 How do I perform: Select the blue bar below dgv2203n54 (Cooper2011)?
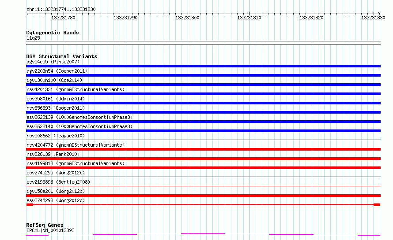point(203,75)
